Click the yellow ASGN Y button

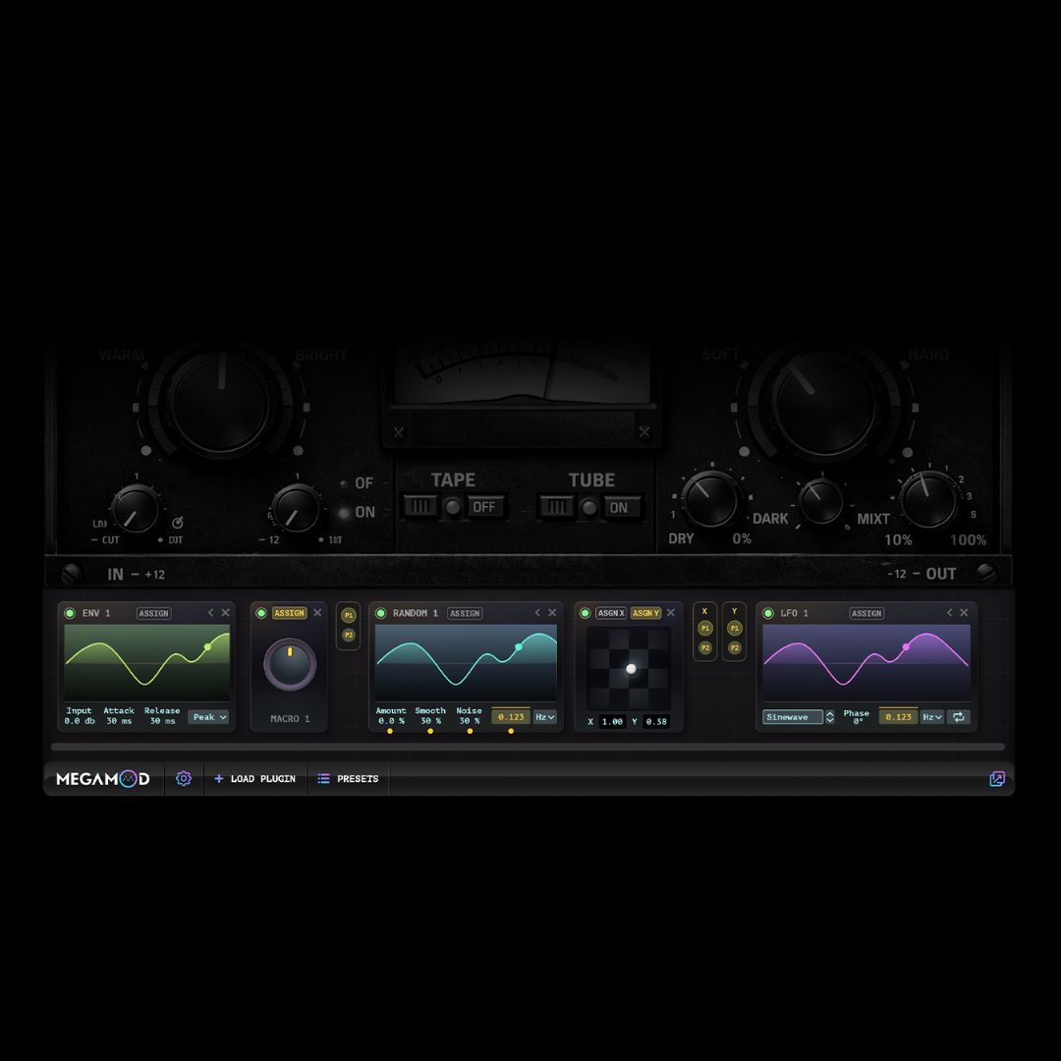point(645,613)
